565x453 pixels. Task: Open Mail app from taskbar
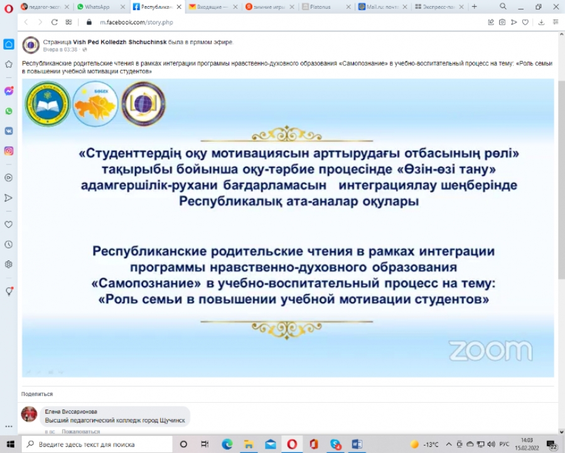[x=270, y=444]
